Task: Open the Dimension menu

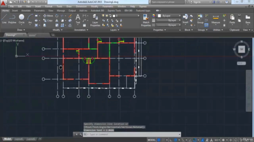Action: tap(81, 6)
